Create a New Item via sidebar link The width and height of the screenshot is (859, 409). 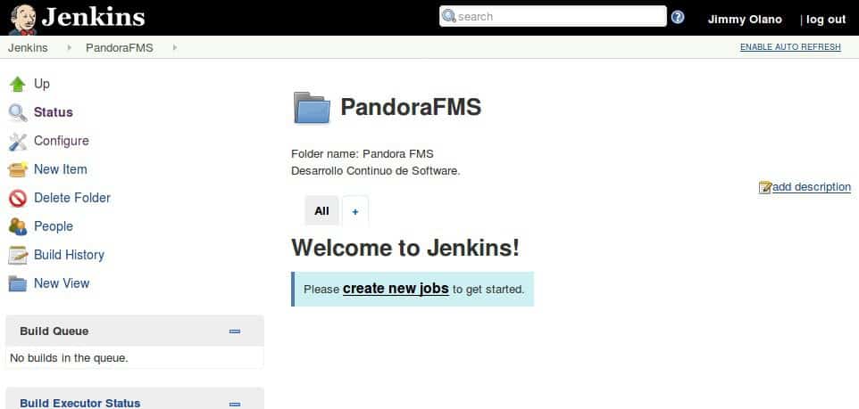pyautogui.click(x=60, y=169)
